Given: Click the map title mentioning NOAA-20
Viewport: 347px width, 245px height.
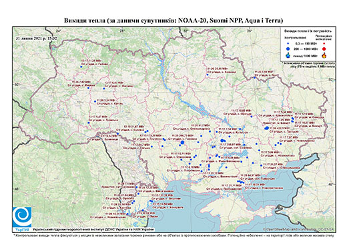Looking at the screenshot, I should click(173, 21).
